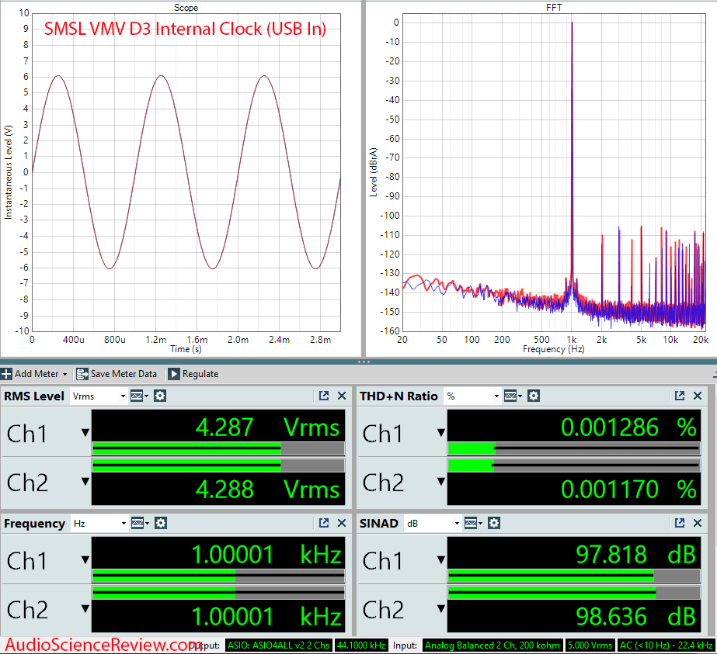
Task: Click the ASIO4ALL output device status
Action: point(278,645)
